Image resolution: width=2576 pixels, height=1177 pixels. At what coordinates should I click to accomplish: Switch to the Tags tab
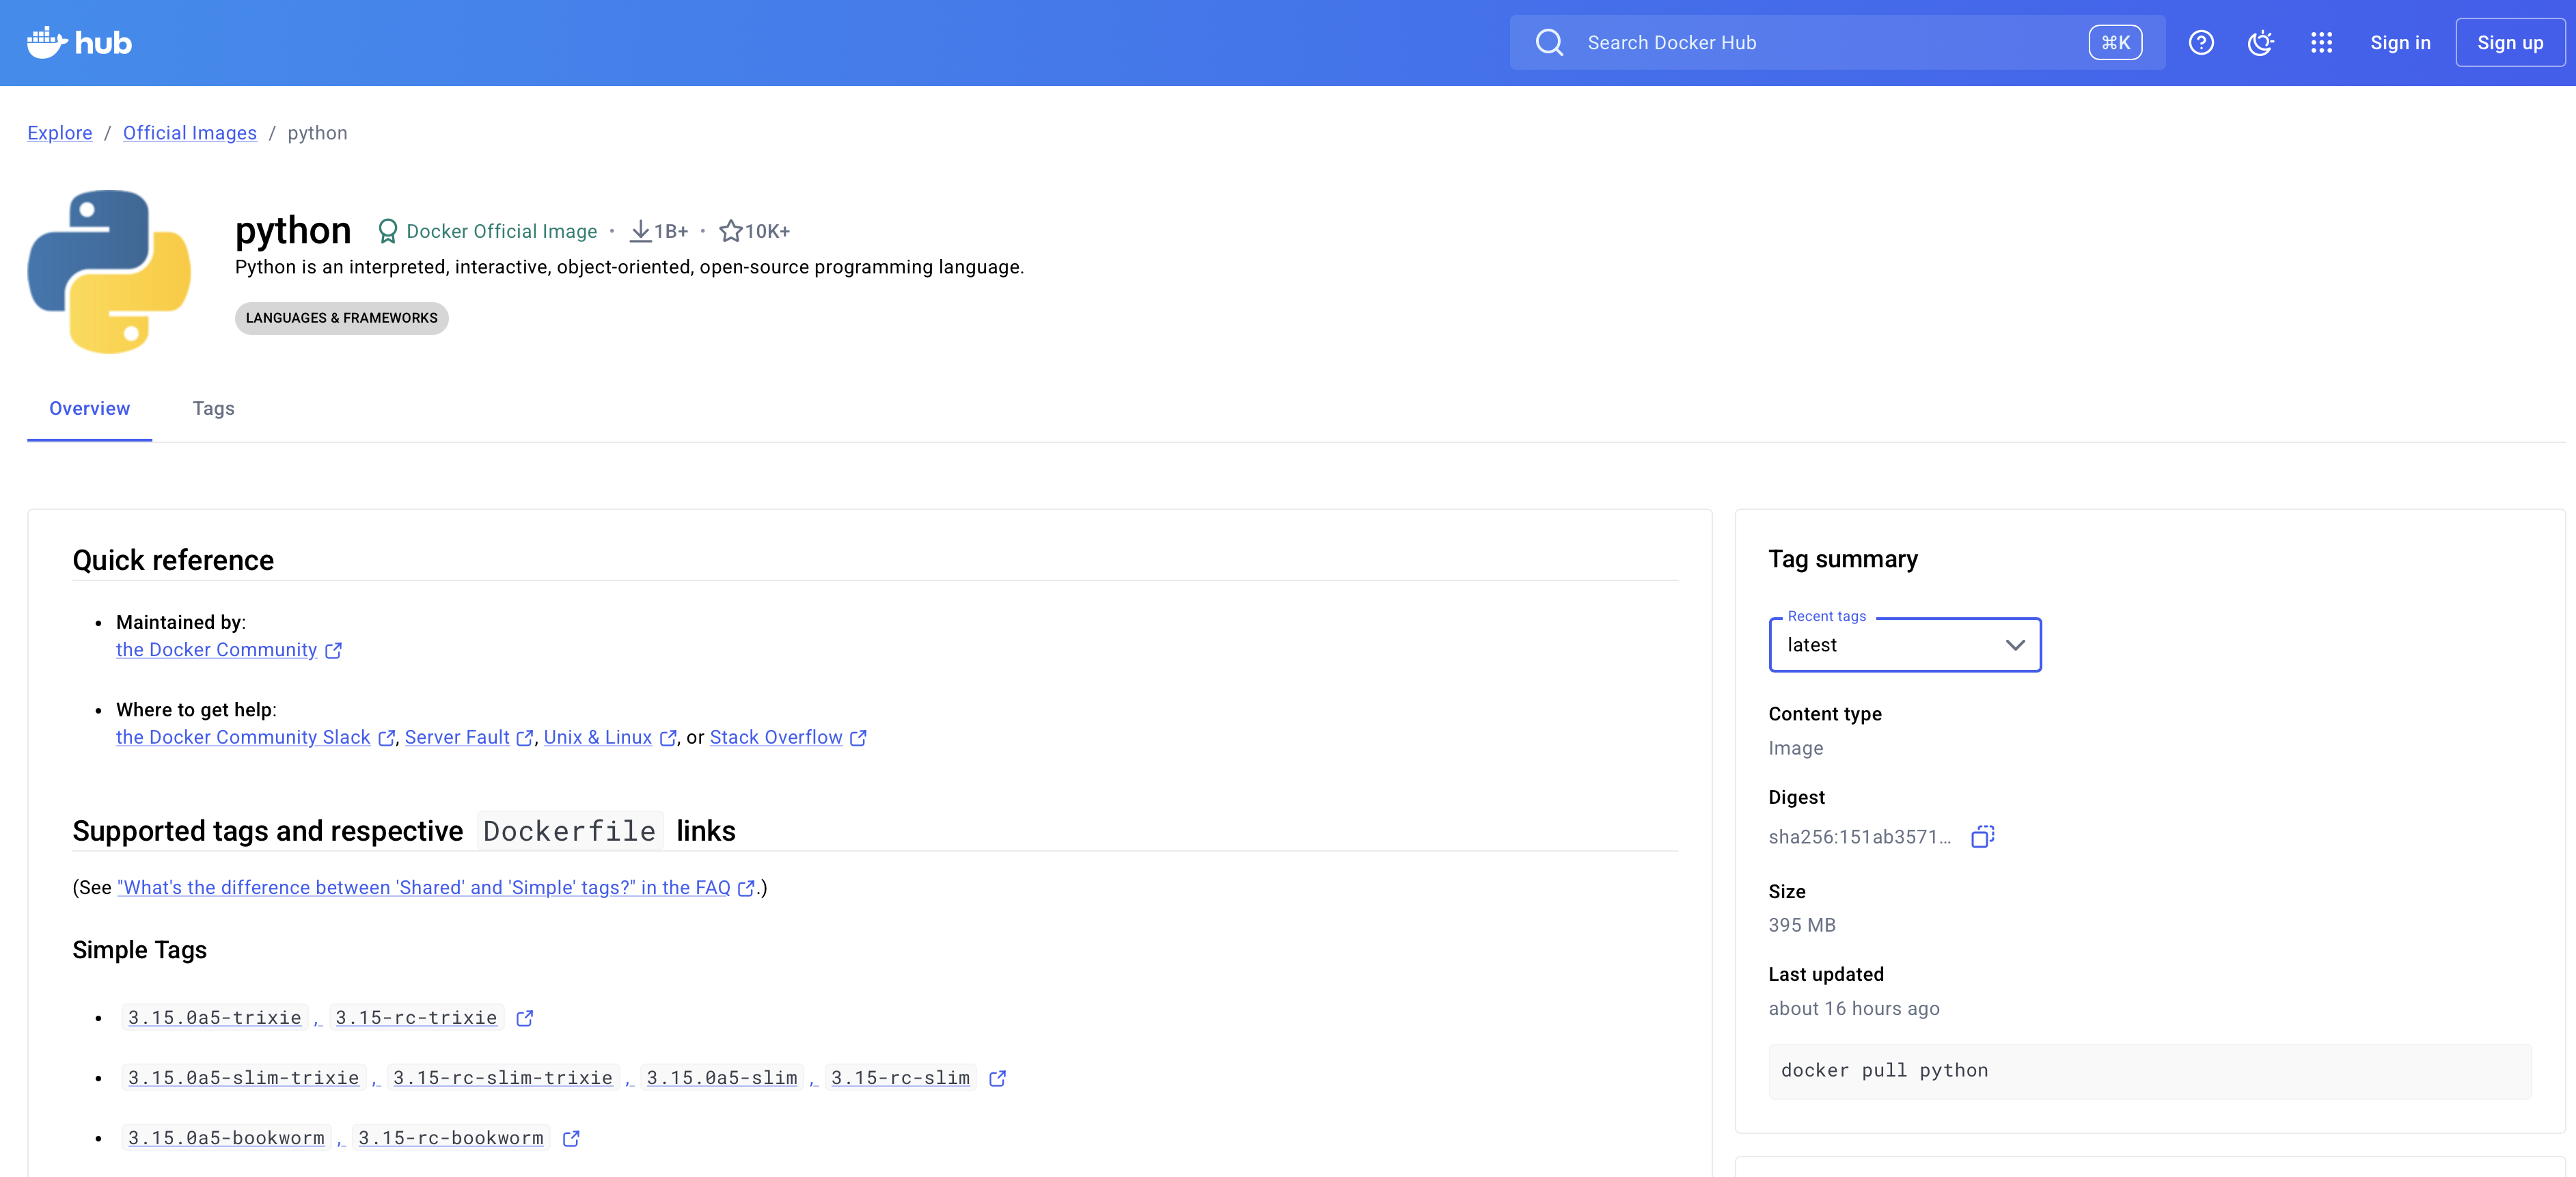(x=213, y=409)
